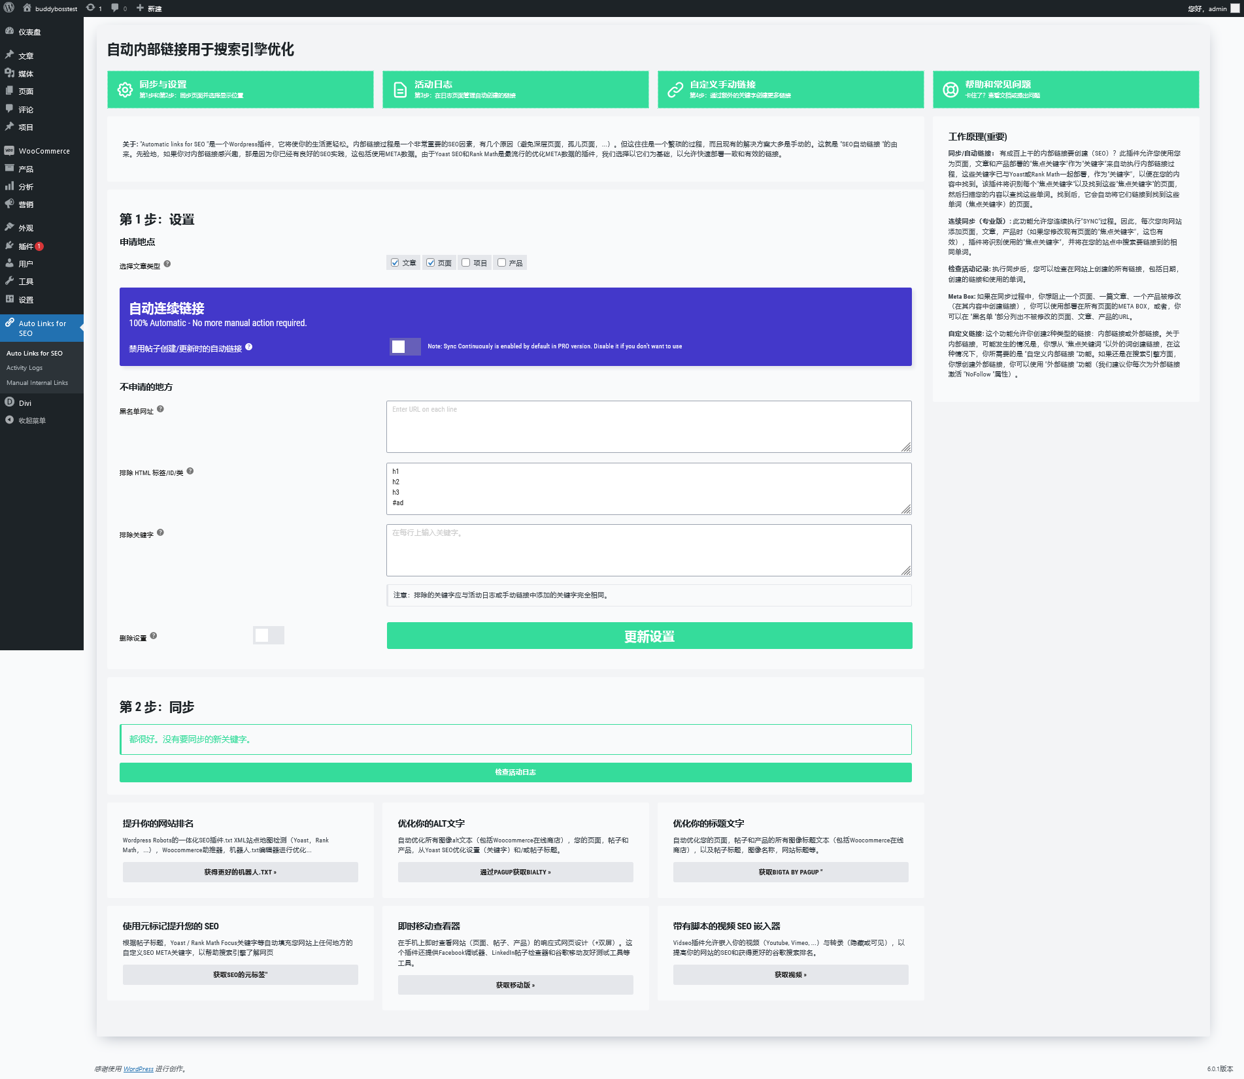Open the buddybosstest site home icon
1244x1079 pixels.
(x=27, y=8)
